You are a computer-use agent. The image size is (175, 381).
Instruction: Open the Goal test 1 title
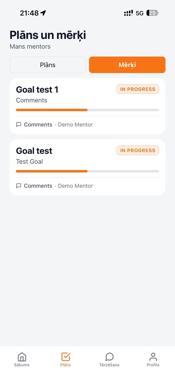(37, 90)
